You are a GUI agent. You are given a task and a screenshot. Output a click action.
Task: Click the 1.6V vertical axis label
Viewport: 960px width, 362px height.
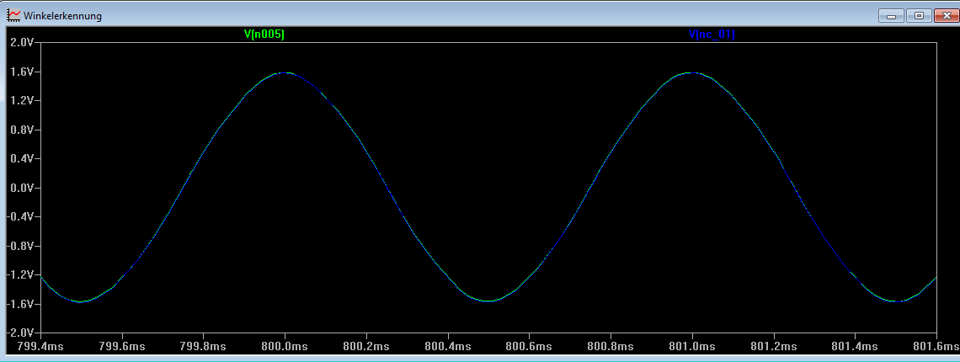click(x=23, y=72)
